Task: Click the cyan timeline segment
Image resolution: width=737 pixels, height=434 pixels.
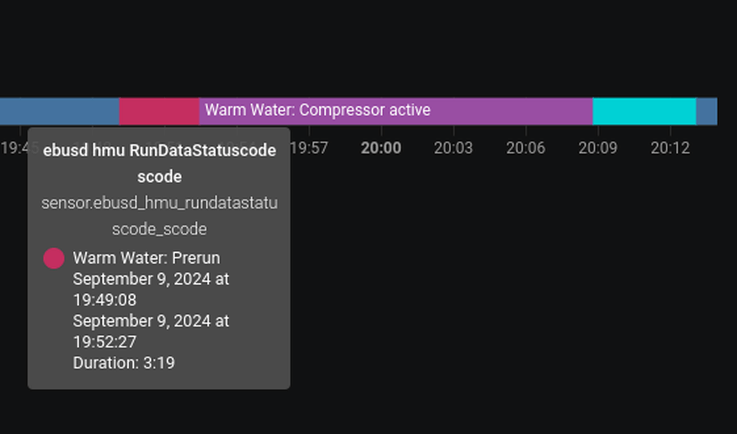Action: (x=644, y=111)
